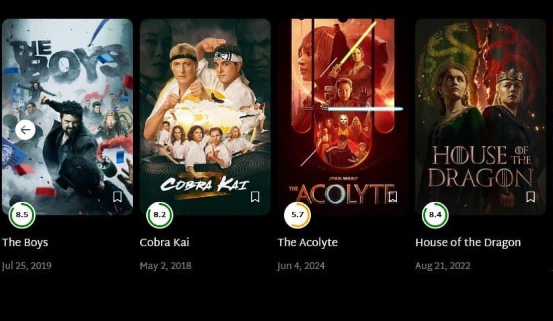Open House of the Dragon title link
Screen dimensions: 553x321
coord(468,243)
